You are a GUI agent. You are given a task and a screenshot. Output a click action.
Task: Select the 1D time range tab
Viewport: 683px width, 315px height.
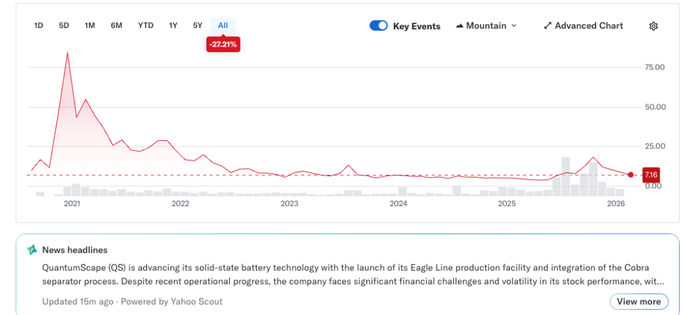tap(39, 25)
